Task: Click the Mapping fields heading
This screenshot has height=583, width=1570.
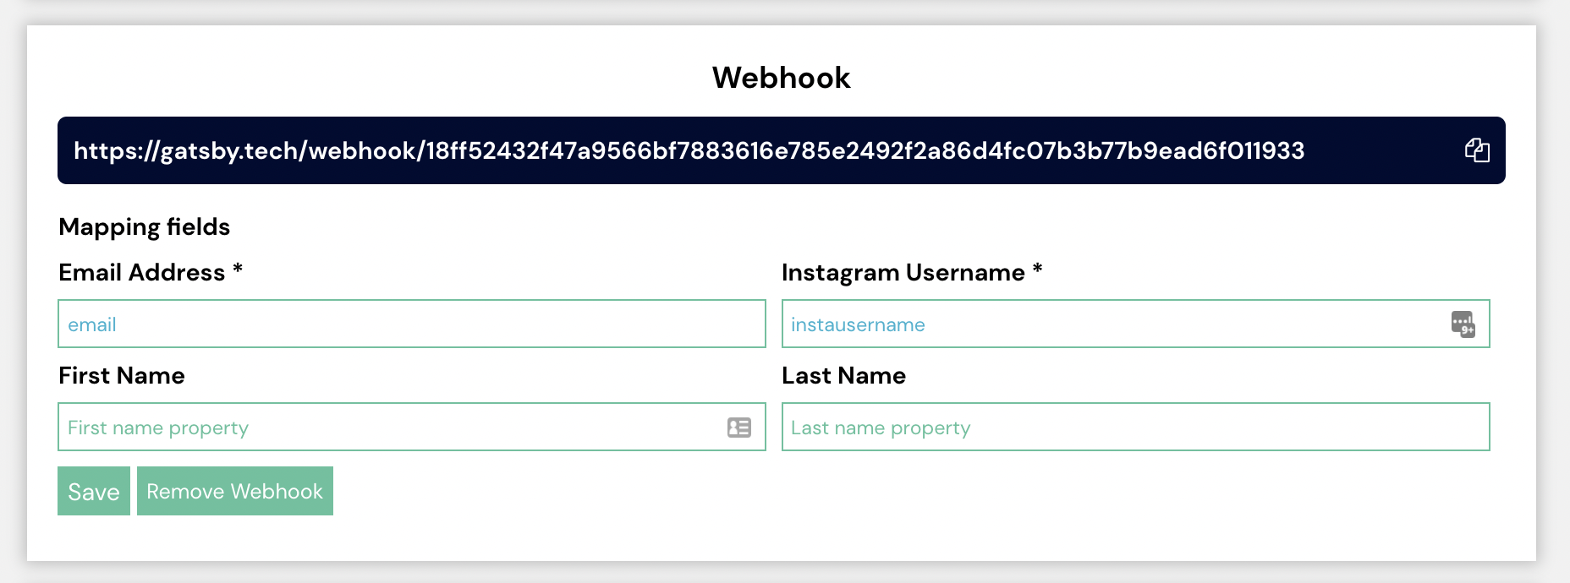Action: coord(145,226)
